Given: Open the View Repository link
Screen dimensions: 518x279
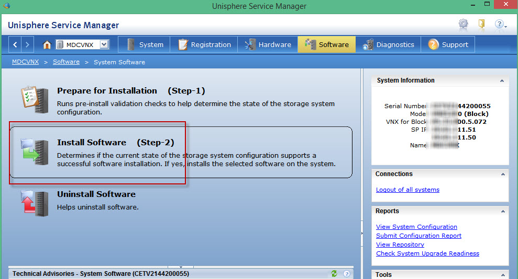Looking at the screenshot, I should tap(400, 245).
